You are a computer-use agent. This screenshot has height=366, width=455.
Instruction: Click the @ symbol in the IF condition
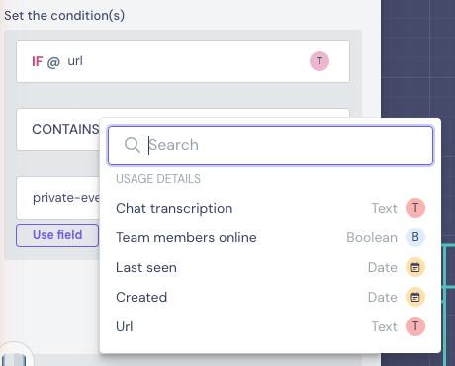tap(53, 62)
